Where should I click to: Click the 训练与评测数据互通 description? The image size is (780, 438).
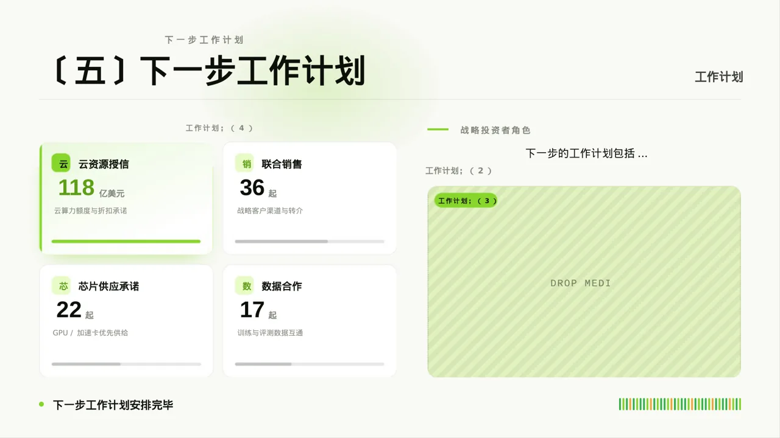(270, 333)
